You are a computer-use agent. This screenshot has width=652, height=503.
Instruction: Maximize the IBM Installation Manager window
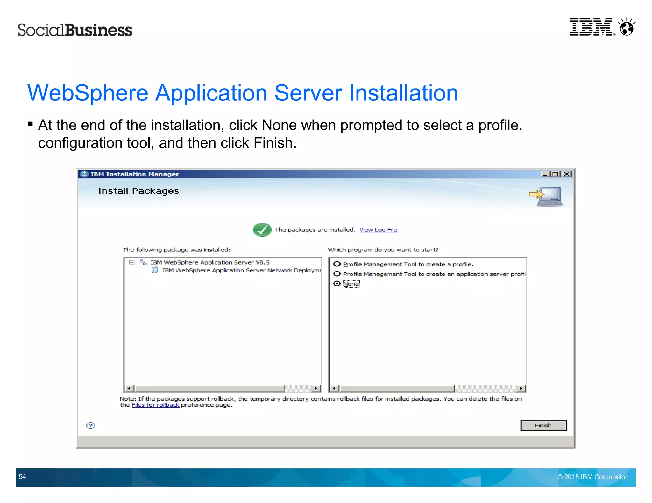pyautogui.click(x=556, y=174)
